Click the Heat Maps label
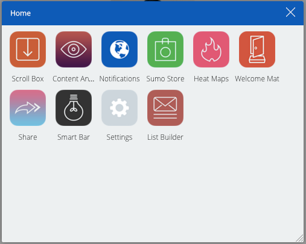 click(x=211, y=79)
